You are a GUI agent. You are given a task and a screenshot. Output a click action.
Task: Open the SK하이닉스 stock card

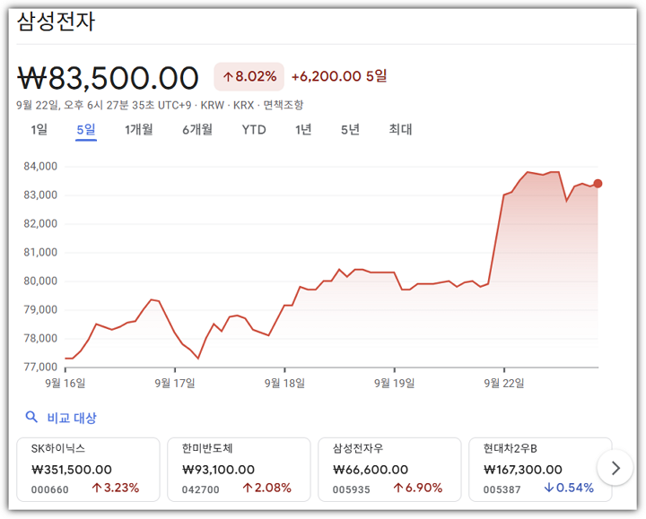[x=88, y=470]
